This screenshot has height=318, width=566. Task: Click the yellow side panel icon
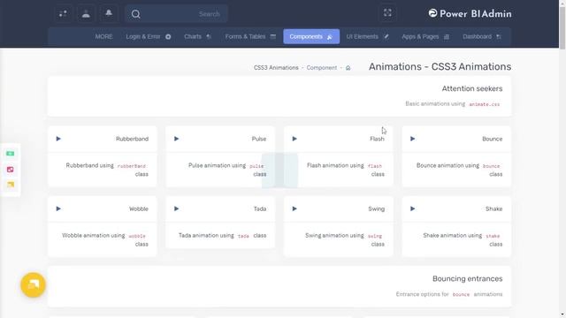pyautogui.click(x=10, y=185)
